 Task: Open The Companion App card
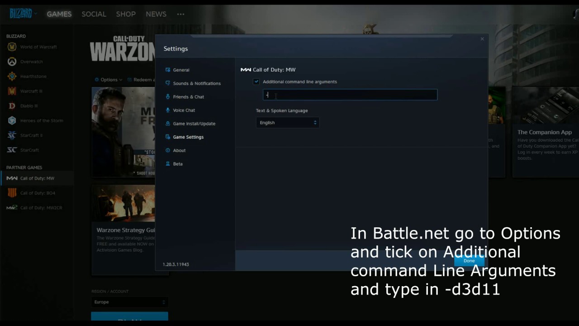[546, 132]
